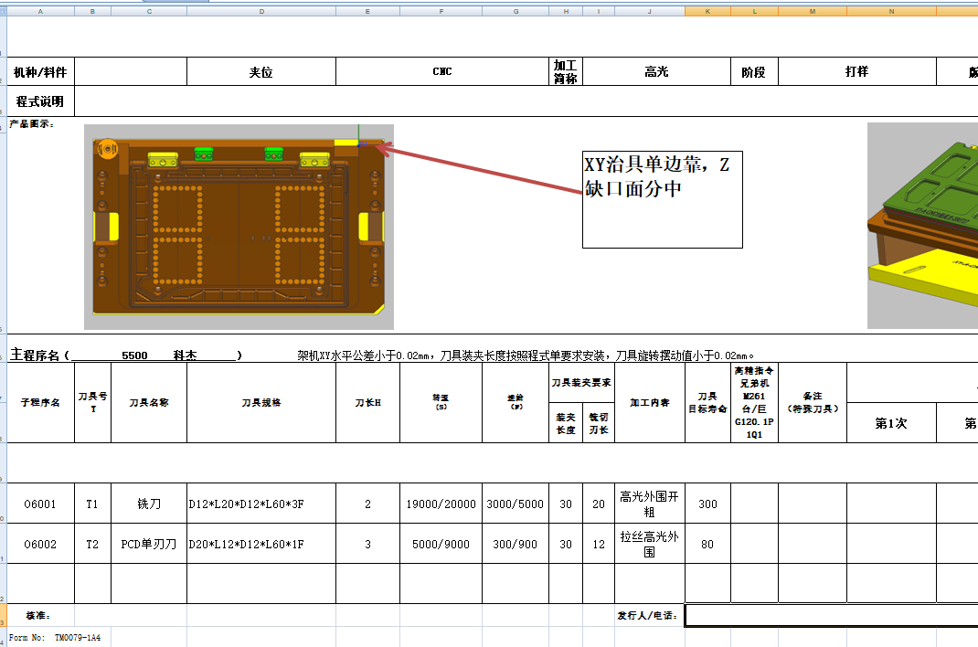This screenshot has height=647, width=978.
Task: Select the tool life value 300 cell
Action: pos(707,504)
